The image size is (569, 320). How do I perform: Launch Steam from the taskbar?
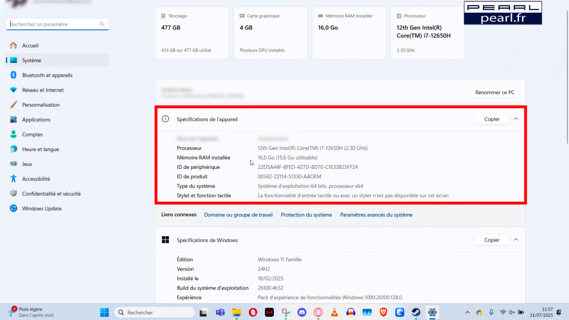(x=416, y=312)
